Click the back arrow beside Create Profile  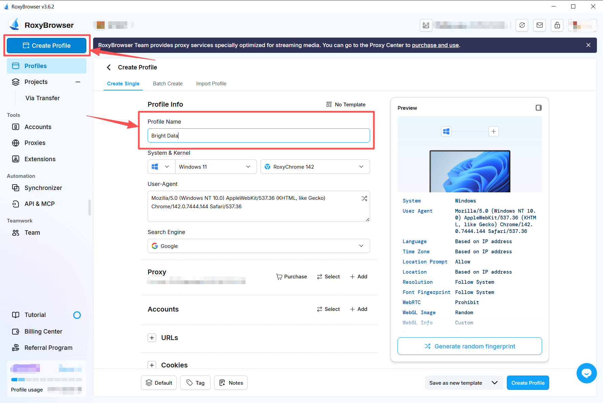click(109, 67)
